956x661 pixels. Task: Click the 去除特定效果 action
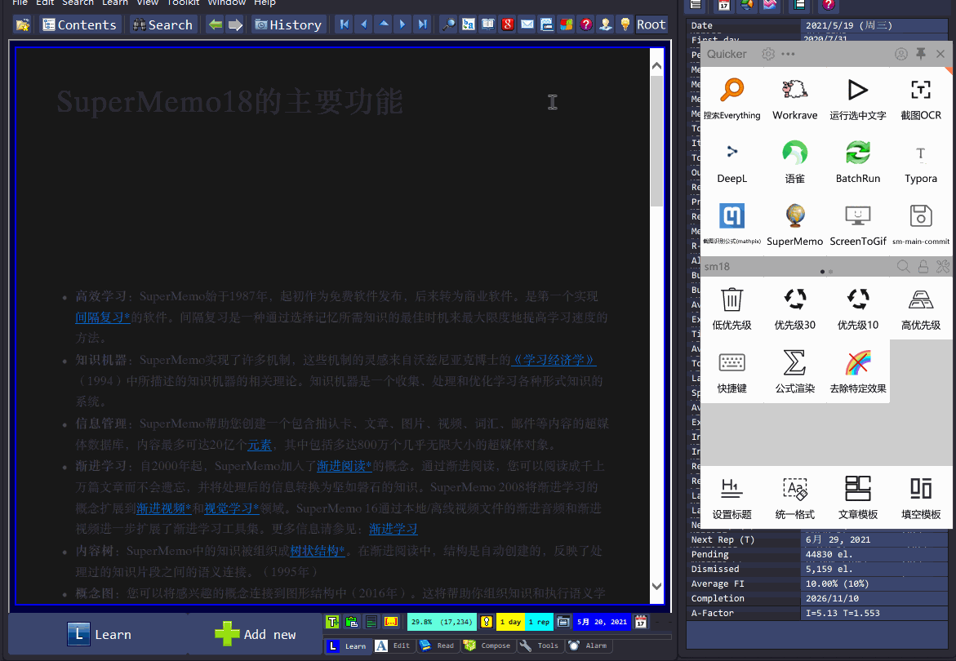(x=858, y=372)
